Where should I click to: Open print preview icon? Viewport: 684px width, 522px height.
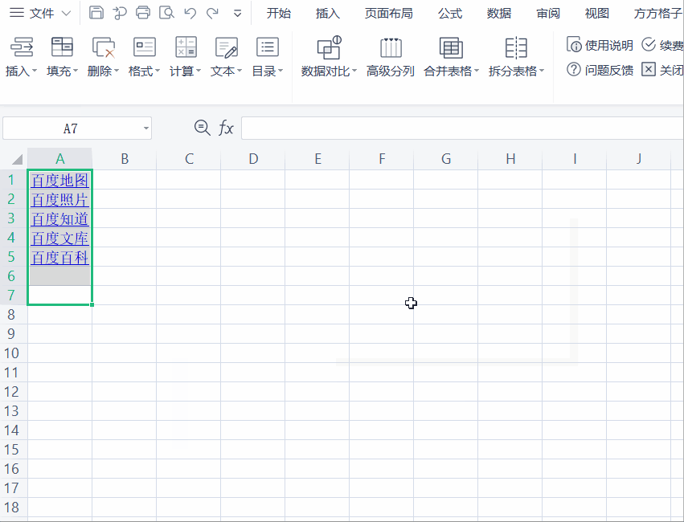(166, 13)
